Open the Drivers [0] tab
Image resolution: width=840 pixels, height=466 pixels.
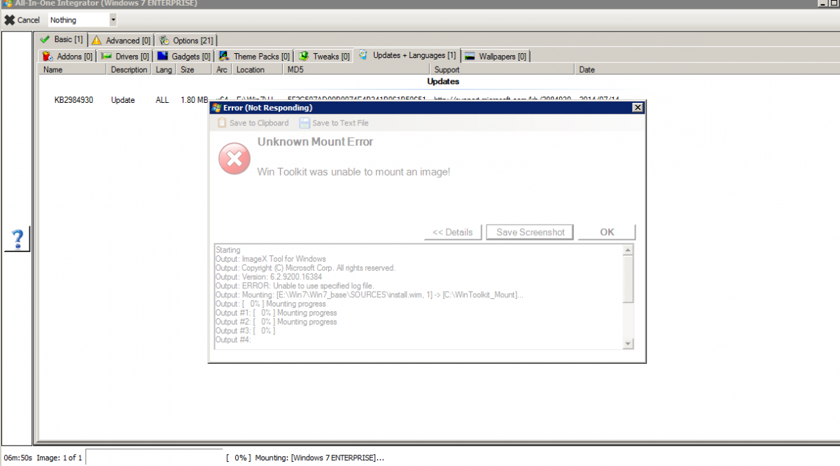(125, 56)
